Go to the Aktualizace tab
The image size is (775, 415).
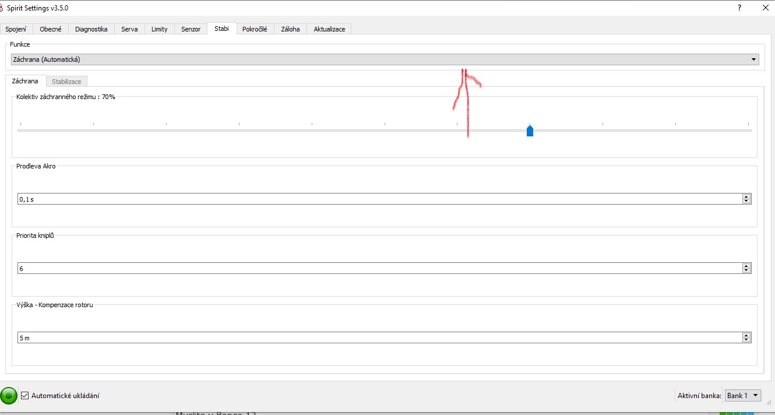pyautogui.click(x=329, y=29)
